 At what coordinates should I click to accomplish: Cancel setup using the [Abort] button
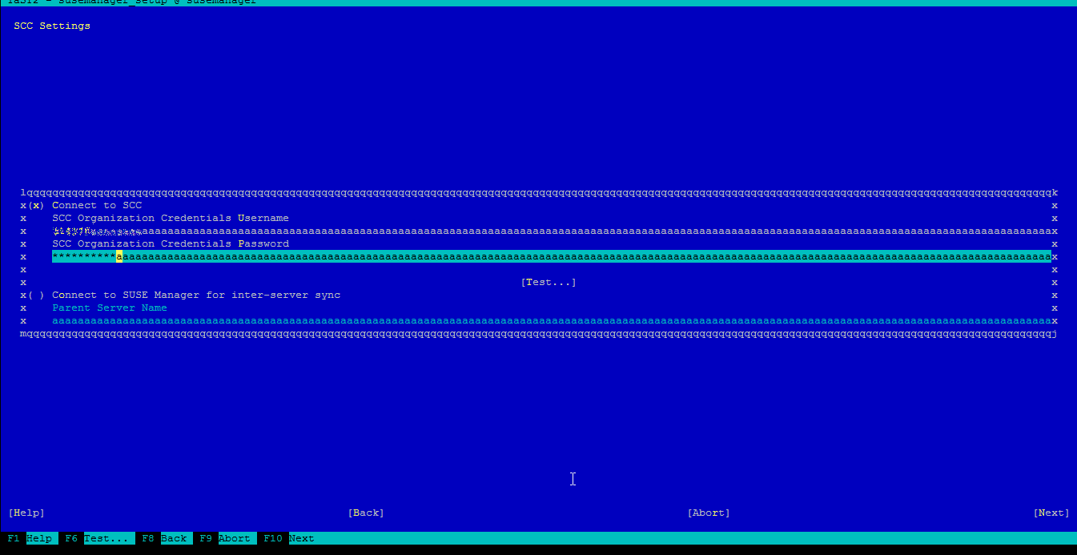point(709,513)
